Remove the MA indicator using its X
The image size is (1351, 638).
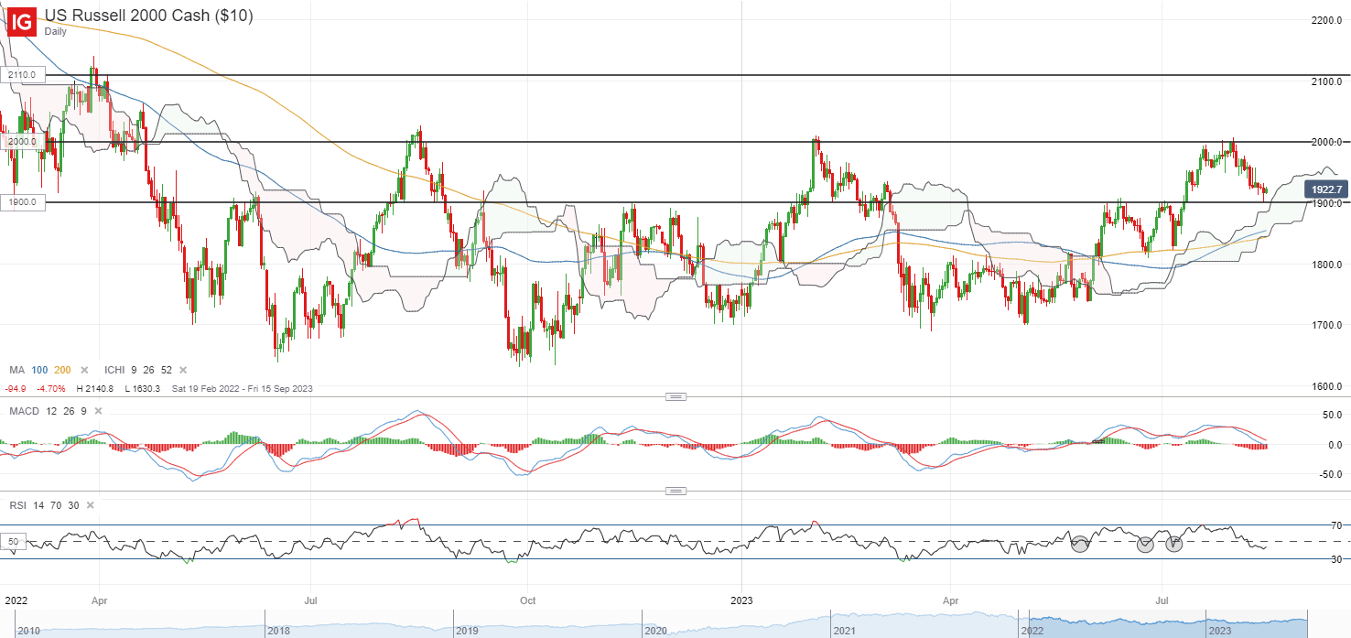(x=84, y=370)
